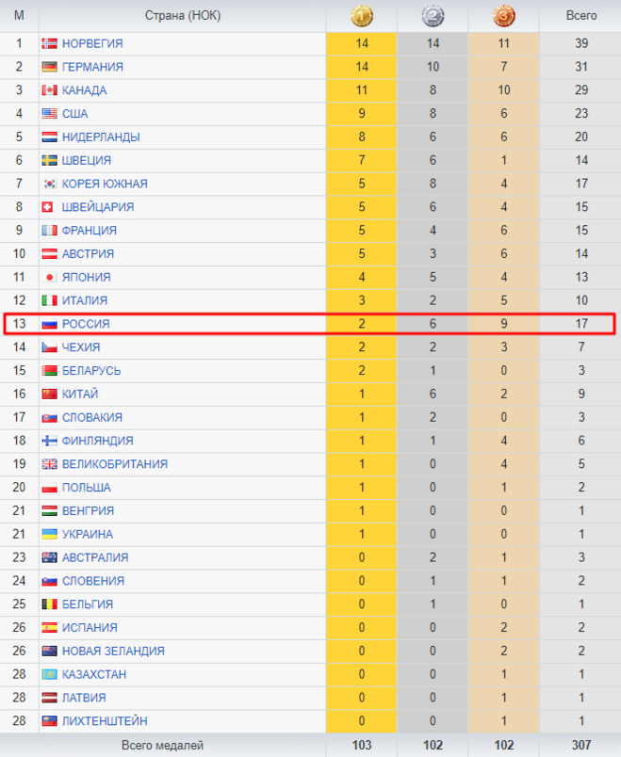Screen dimensions: 621x757
Task: Open the НИДЕРЛАНДЫ country link
Action: 101,137
